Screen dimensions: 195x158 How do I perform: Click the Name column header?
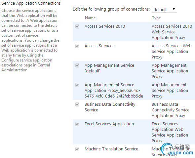coord(90,18)
